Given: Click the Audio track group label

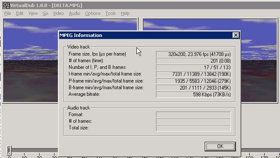Looking at the screenshot, I should click(79, 108).
